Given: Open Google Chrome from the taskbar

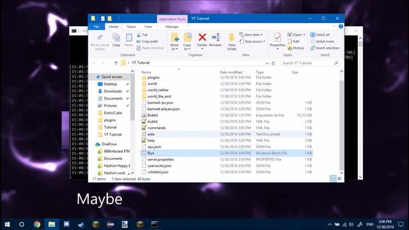Looking at the screenshot, I should point(37,224).
